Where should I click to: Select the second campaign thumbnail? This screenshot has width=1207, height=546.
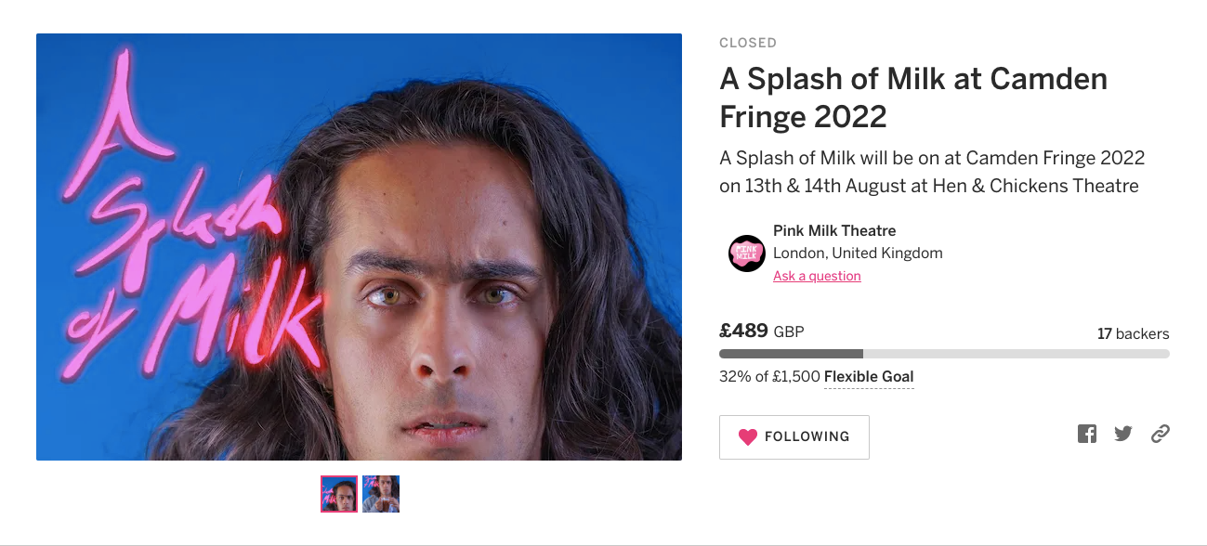(x=381, y=494)
